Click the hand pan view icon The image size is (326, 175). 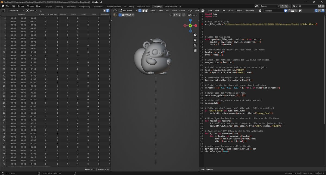(195, 40)
